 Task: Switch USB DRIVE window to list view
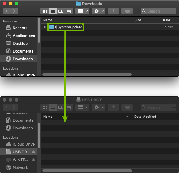pos(53,107)
